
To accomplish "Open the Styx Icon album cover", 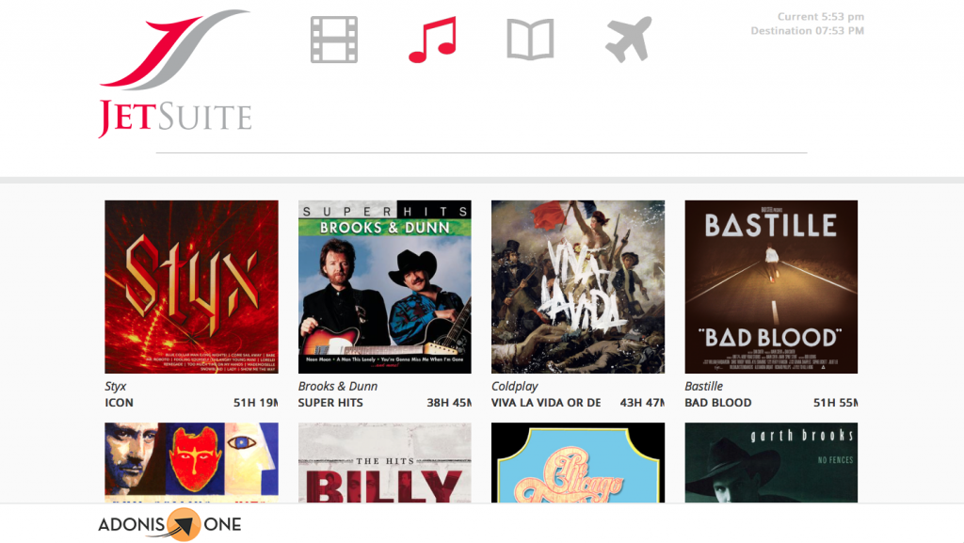I will click(x=191, y=287).
